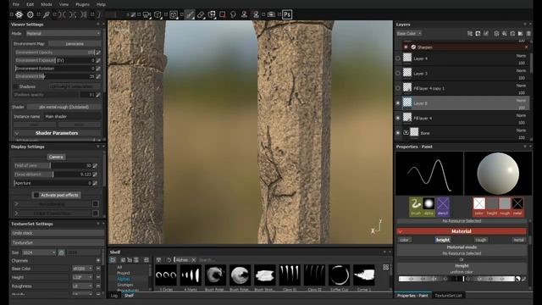Open the Edit menu
Viewport: 542px width, 305px height.
pyautogui.click(x=30, y=4)
